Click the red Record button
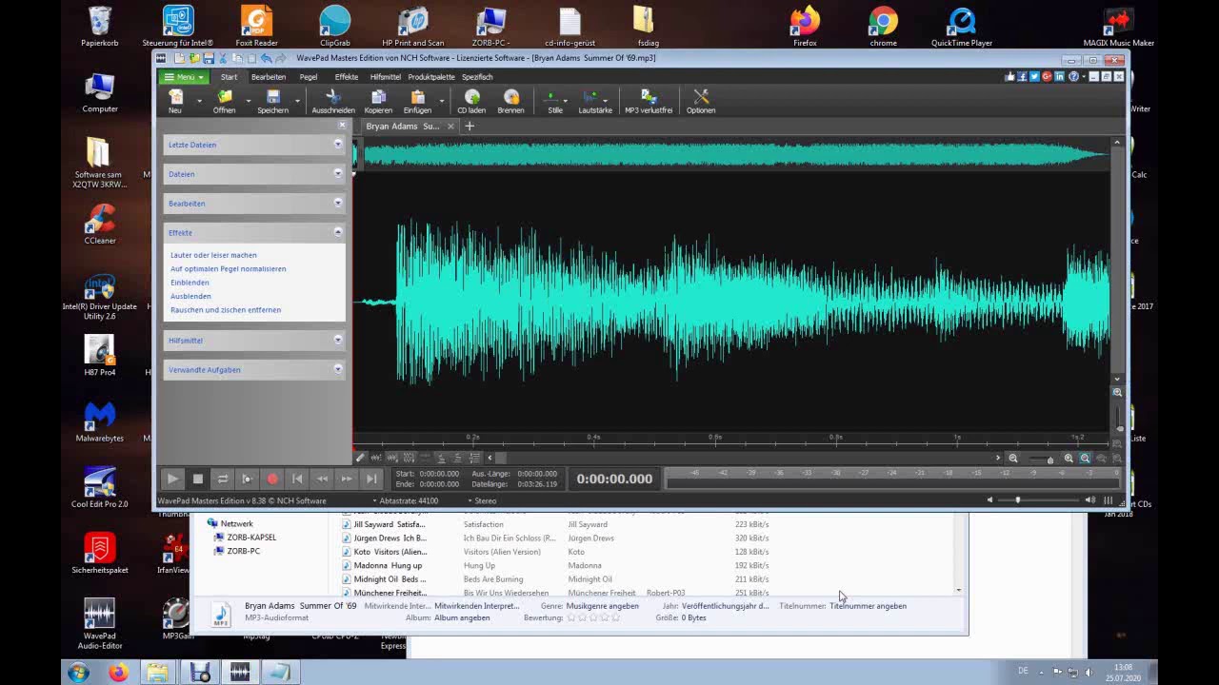1219x685 pixels. (272, 479)
